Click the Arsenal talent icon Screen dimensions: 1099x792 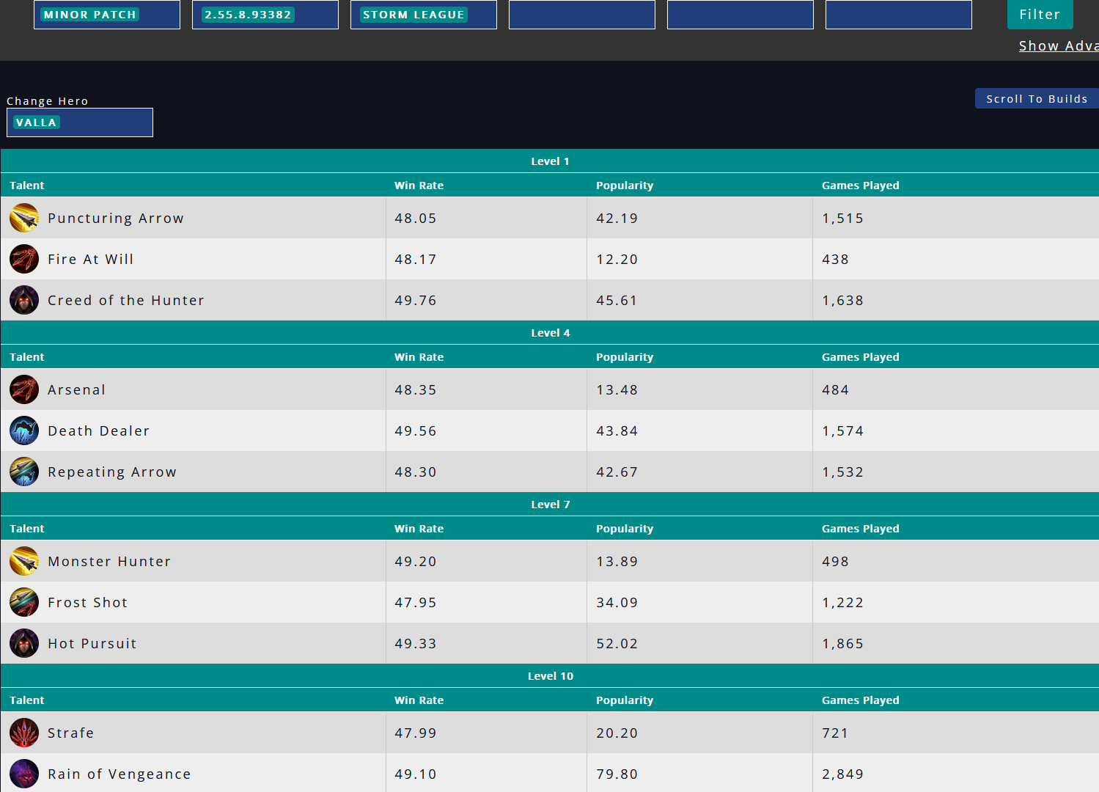[24, 389]
